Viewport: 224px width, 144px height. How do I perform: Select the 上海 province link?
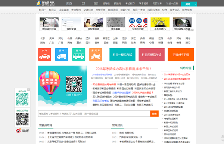tap(115, 39)
